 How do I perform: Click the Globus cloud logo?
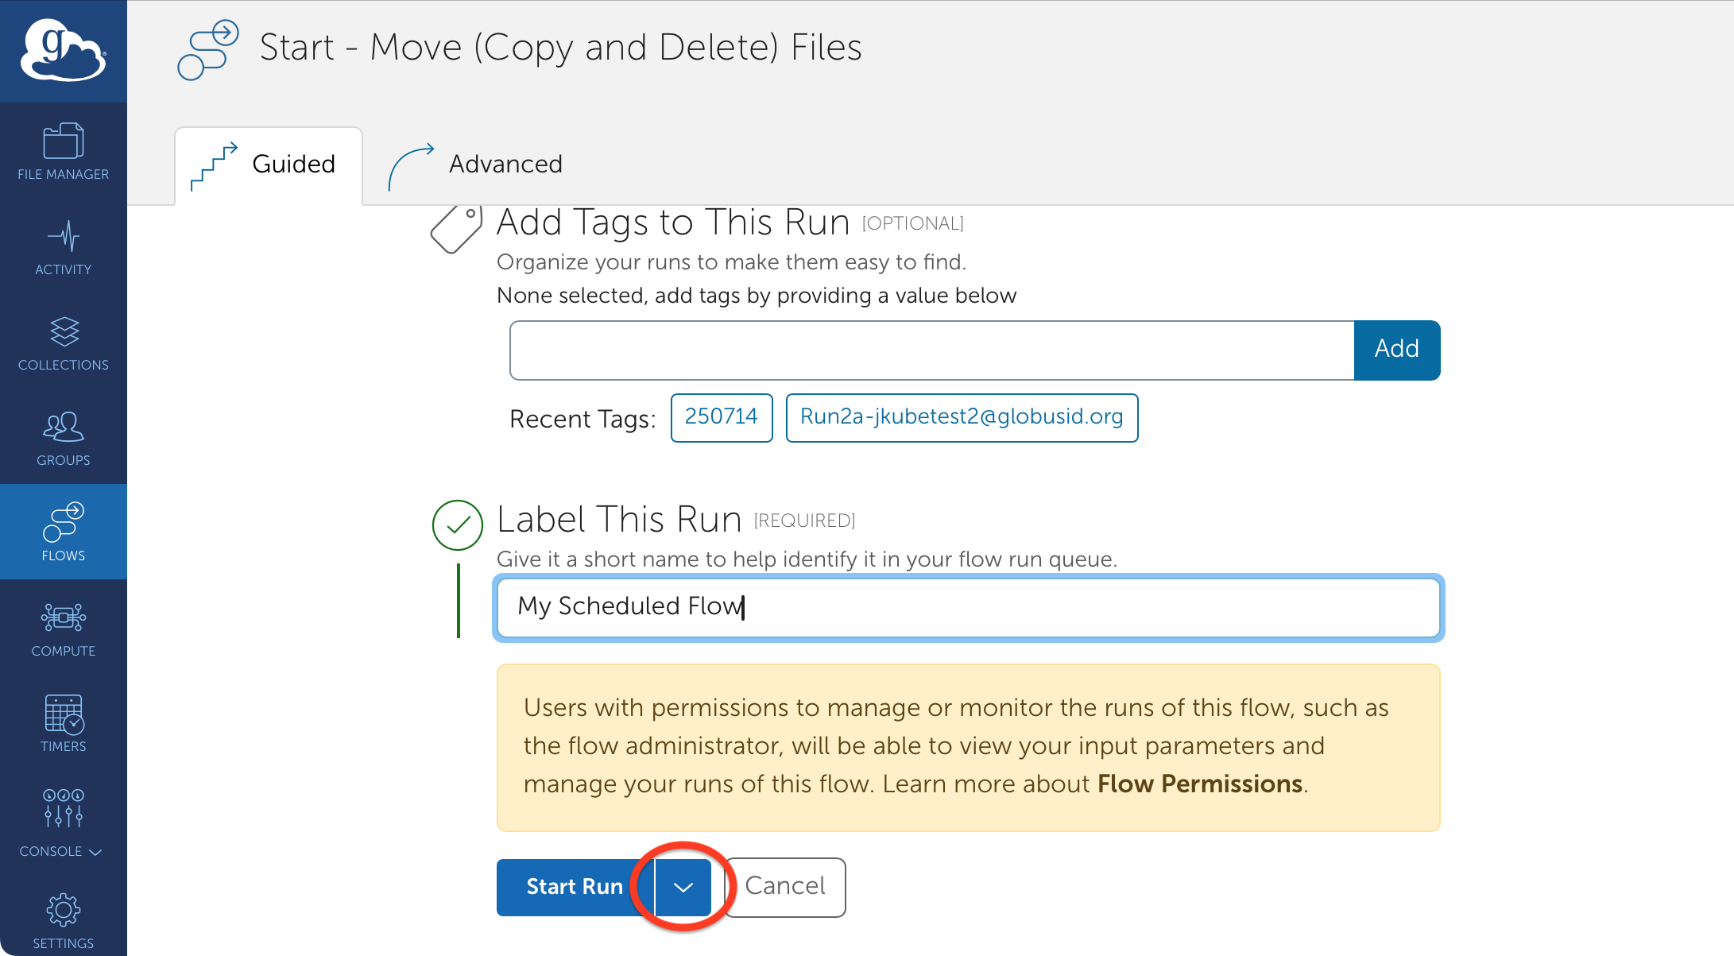click(63, 50)
